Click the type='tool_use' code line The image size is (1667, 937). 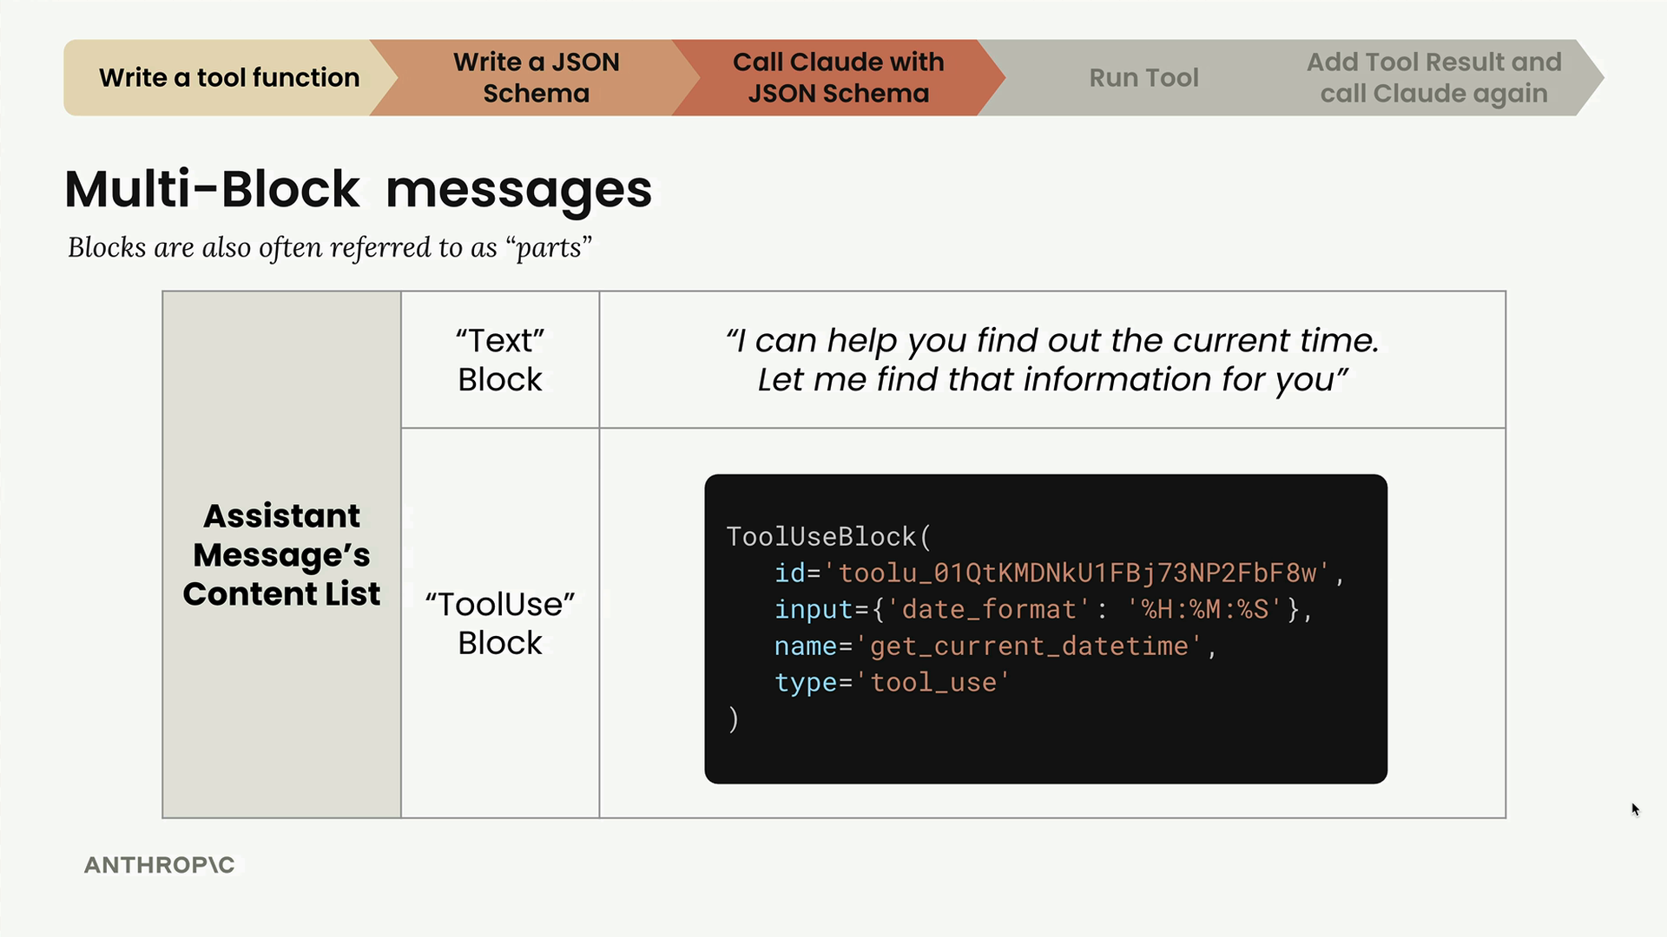(x=892, y=683)
